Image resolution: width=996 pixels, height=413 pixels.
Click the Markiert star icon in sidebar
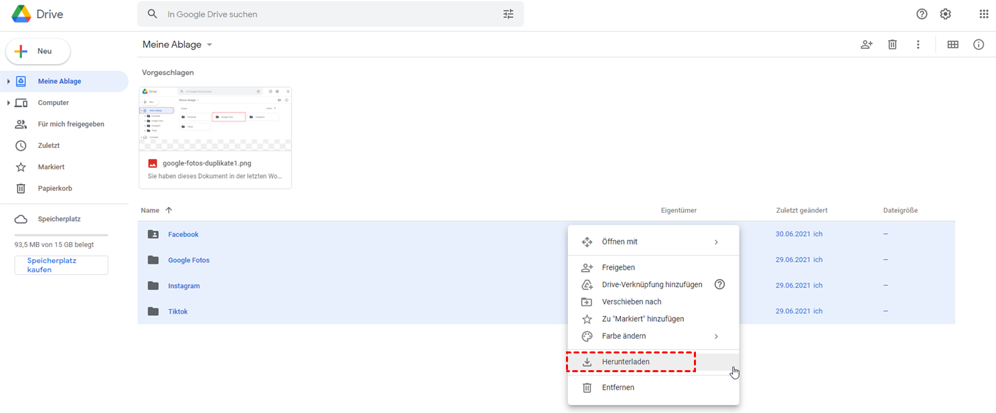(21, 167)
